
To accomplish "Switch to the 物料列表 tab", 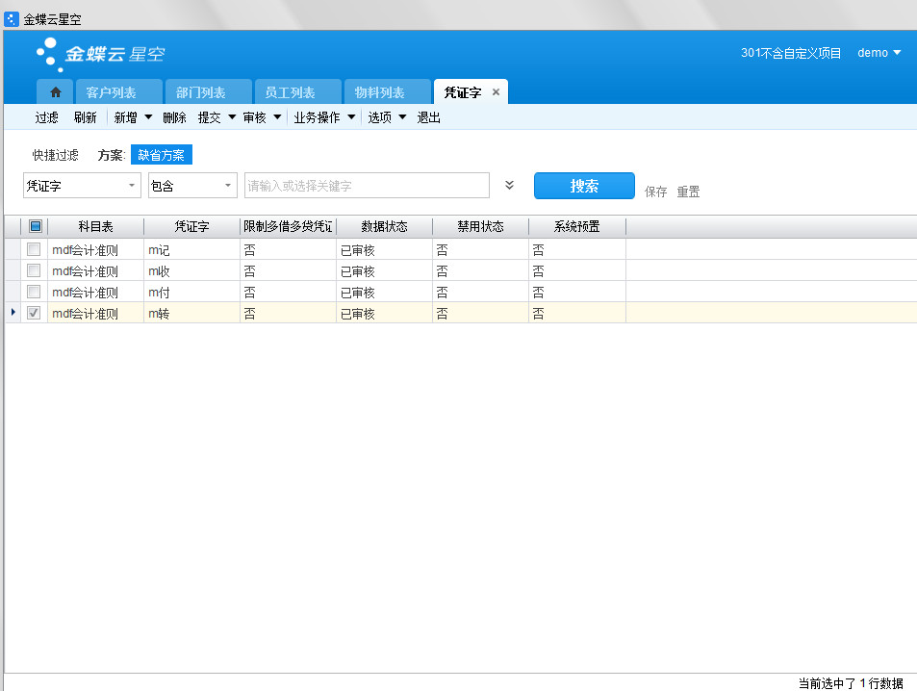I will pos(379,92).
